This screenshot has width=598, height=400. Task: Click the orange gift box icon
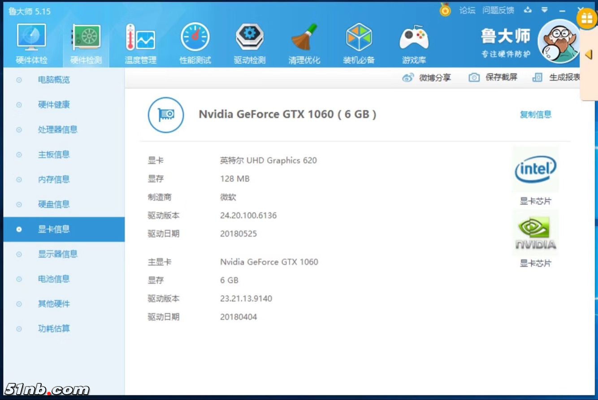pos(587,19)
